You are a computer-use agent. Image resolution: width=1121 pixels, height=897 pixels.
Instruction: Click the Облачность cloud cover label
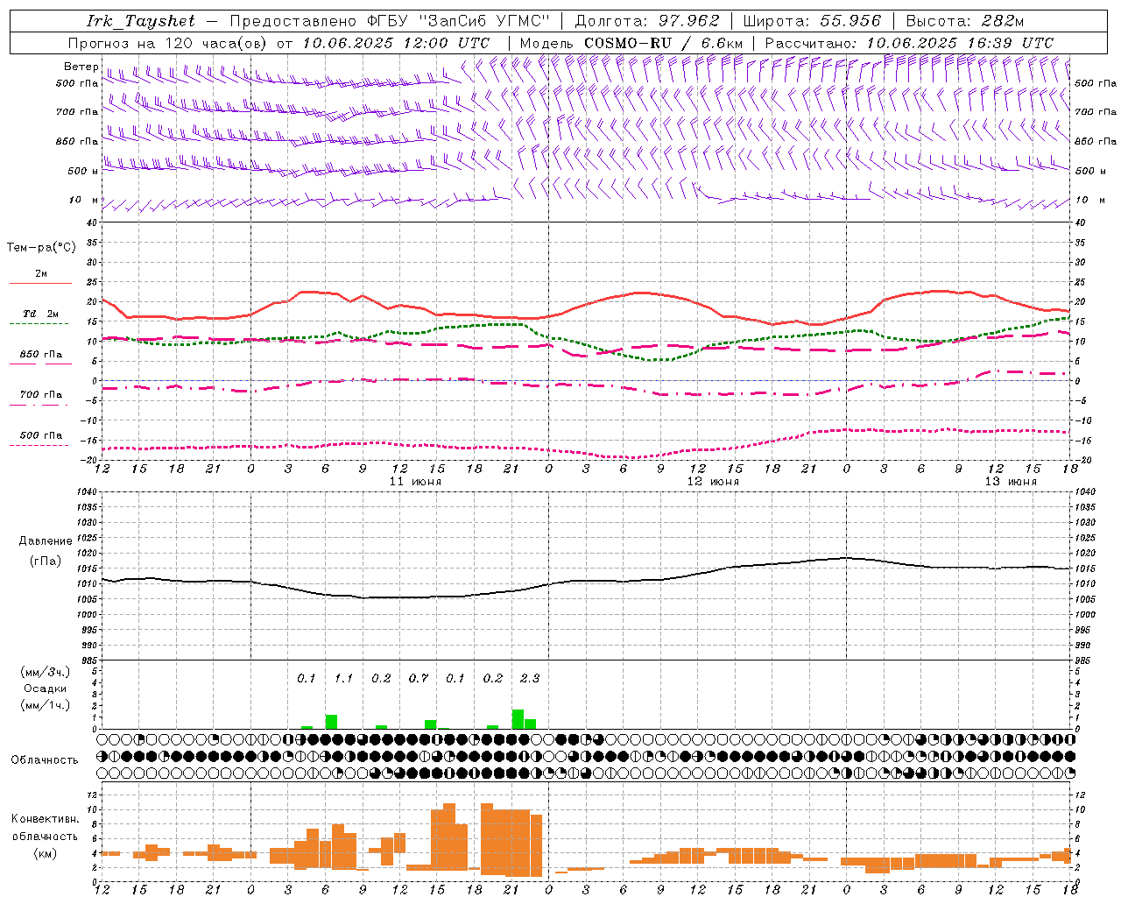[45, 759]
